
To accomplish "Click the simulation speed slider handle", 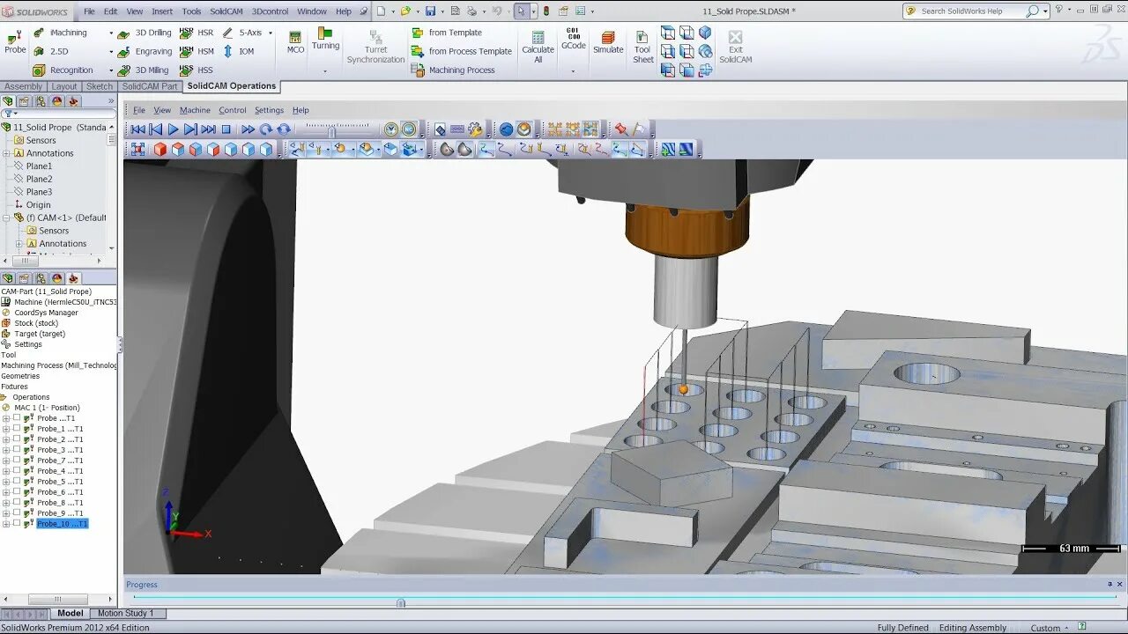I will click(332, 130).
